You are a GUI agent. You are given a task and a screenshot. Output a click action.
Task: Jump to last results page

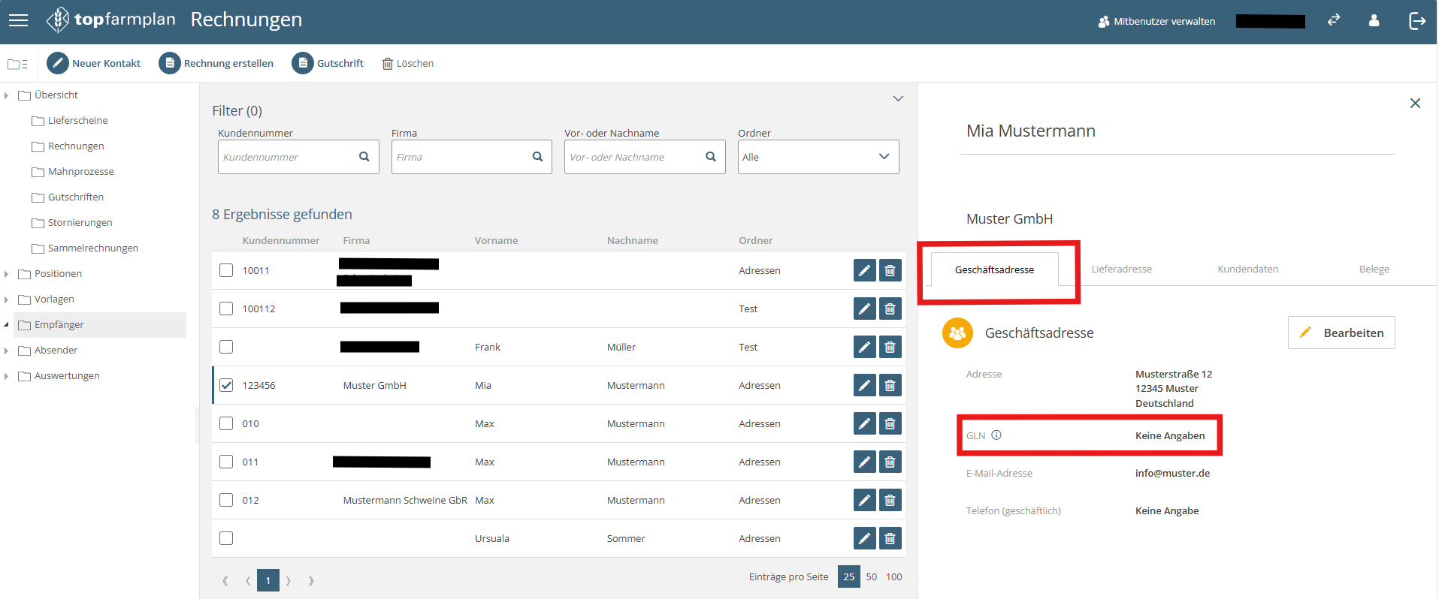click(x=311, y=580)
